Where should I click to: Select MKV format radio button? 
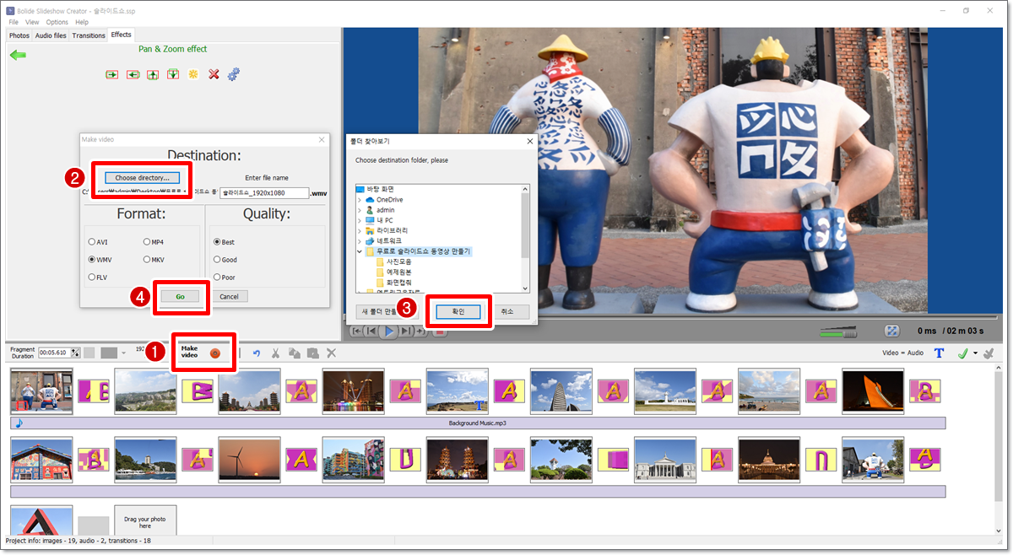(x=147, y=260)
